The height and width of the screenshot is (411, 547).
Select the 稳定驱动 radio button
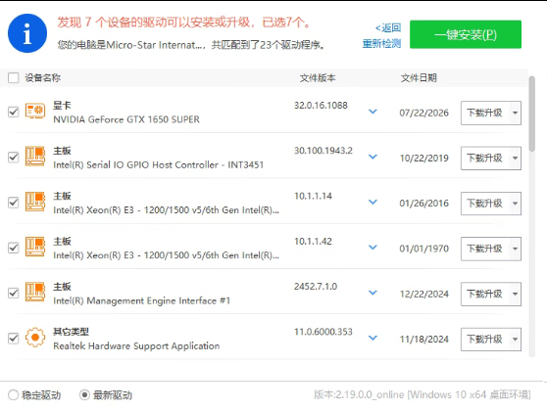(x=14, y=395)
